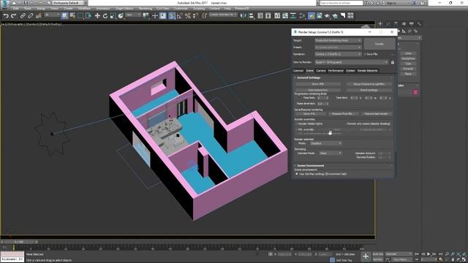The width and height of the screenshot is (468, 263).
Task: Click the Show VFB button
Action: point(318,85)
